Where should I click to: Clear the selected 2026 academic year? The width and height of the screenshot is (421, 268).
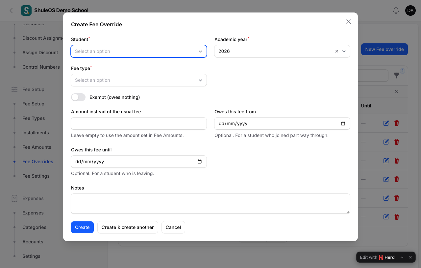pyautogui.click(x=337, y=51)
